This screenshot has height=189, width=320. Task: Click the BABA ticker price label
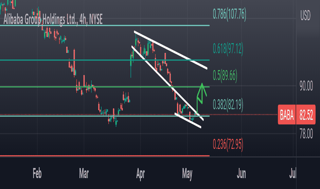pos(287,115)
